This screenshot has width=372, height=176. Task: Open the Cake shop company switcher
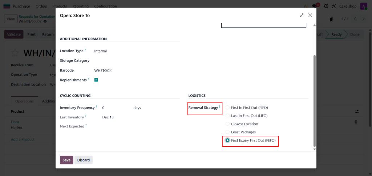click(x=348, y=6)
